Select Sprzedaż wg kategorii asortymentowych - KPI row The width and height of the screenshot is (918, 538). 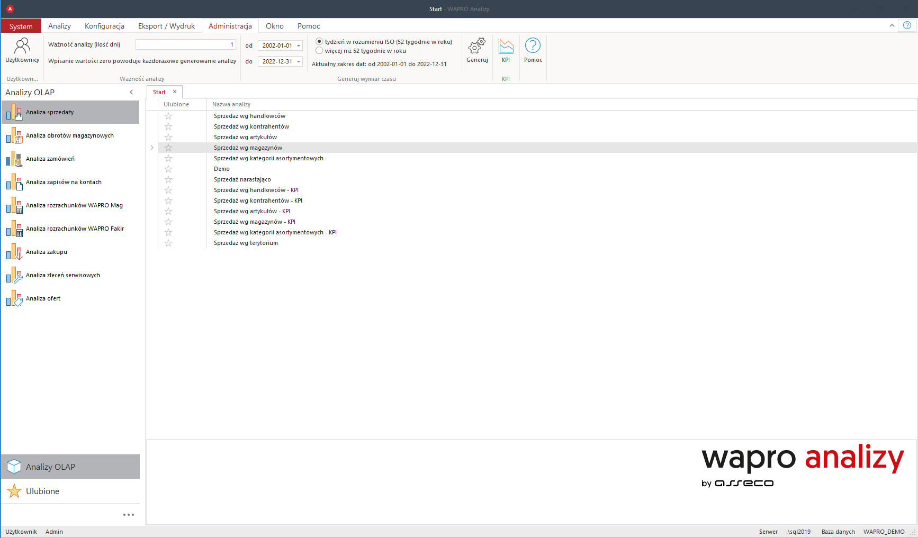click(x=537, y=232)
